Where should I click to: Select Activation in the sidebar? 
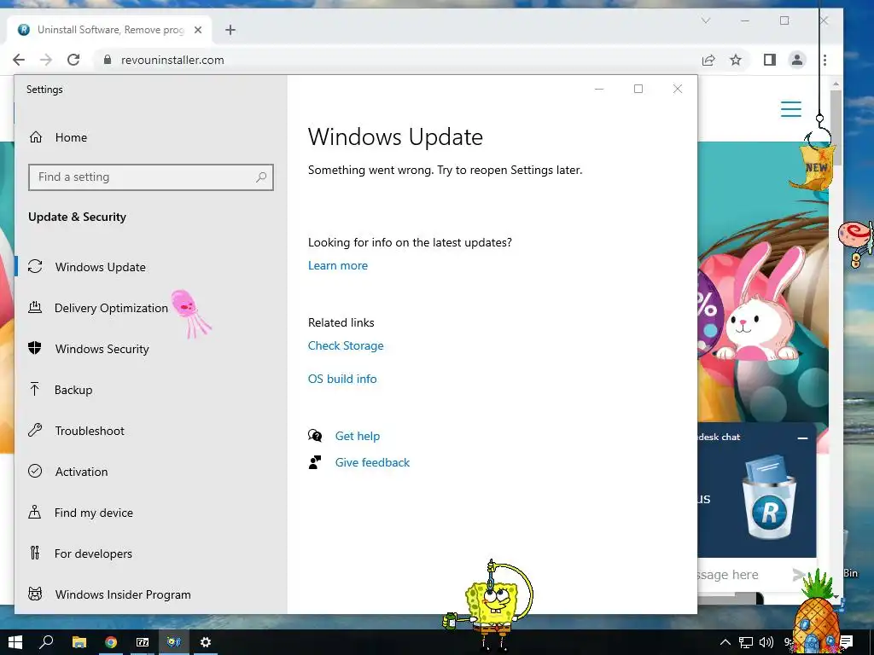pyautogui.click(x=81, y=472)
